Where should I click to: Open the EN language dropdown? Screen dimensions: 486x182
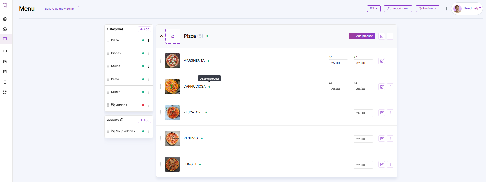[374, 8]
